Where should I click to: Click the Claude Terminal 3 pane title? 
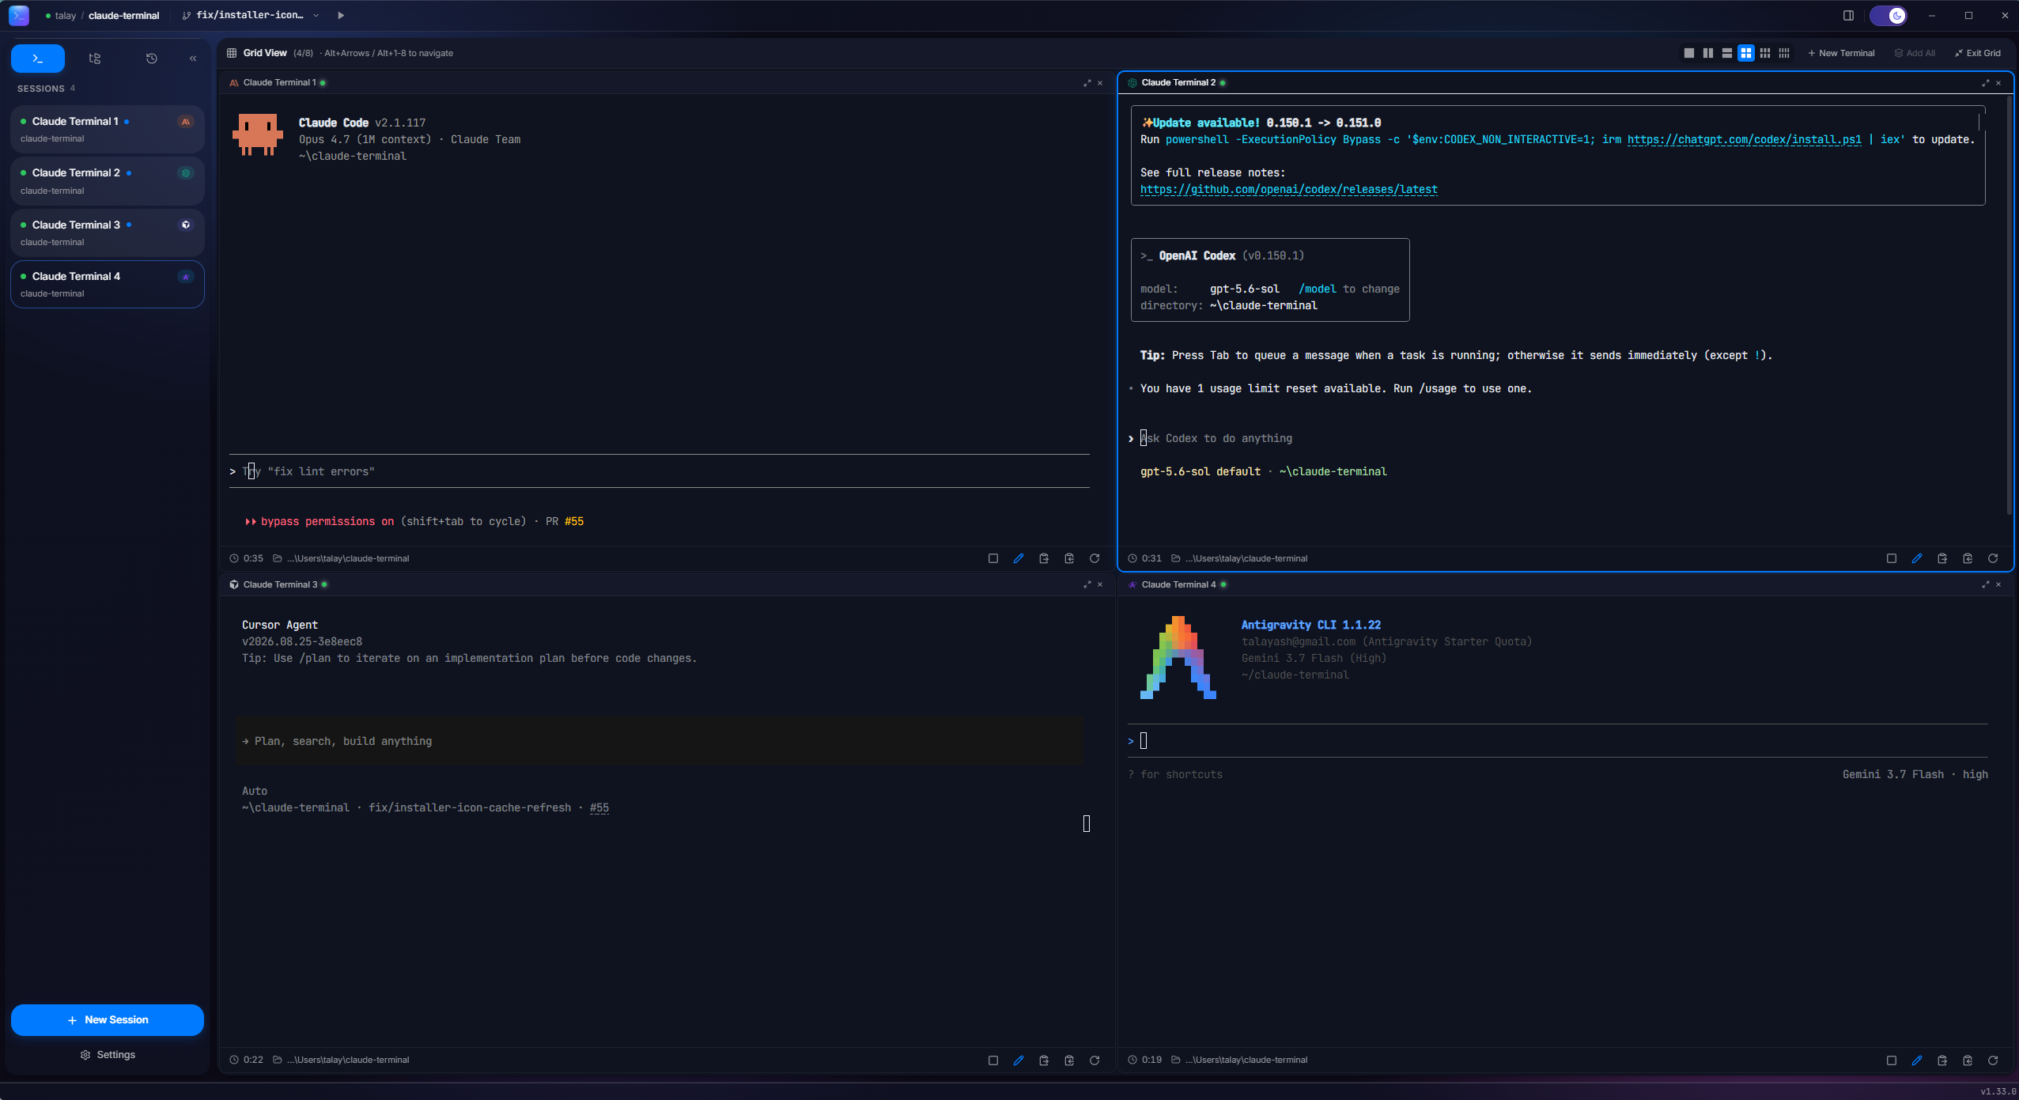point(280,584)
